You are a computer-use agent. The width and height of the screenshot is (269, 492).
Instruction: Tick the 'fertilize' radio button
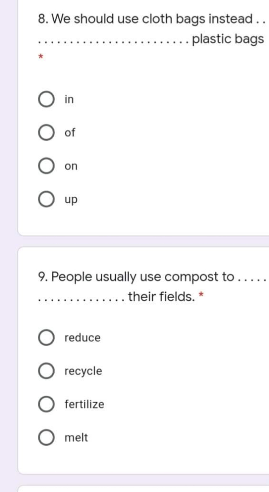46,404
